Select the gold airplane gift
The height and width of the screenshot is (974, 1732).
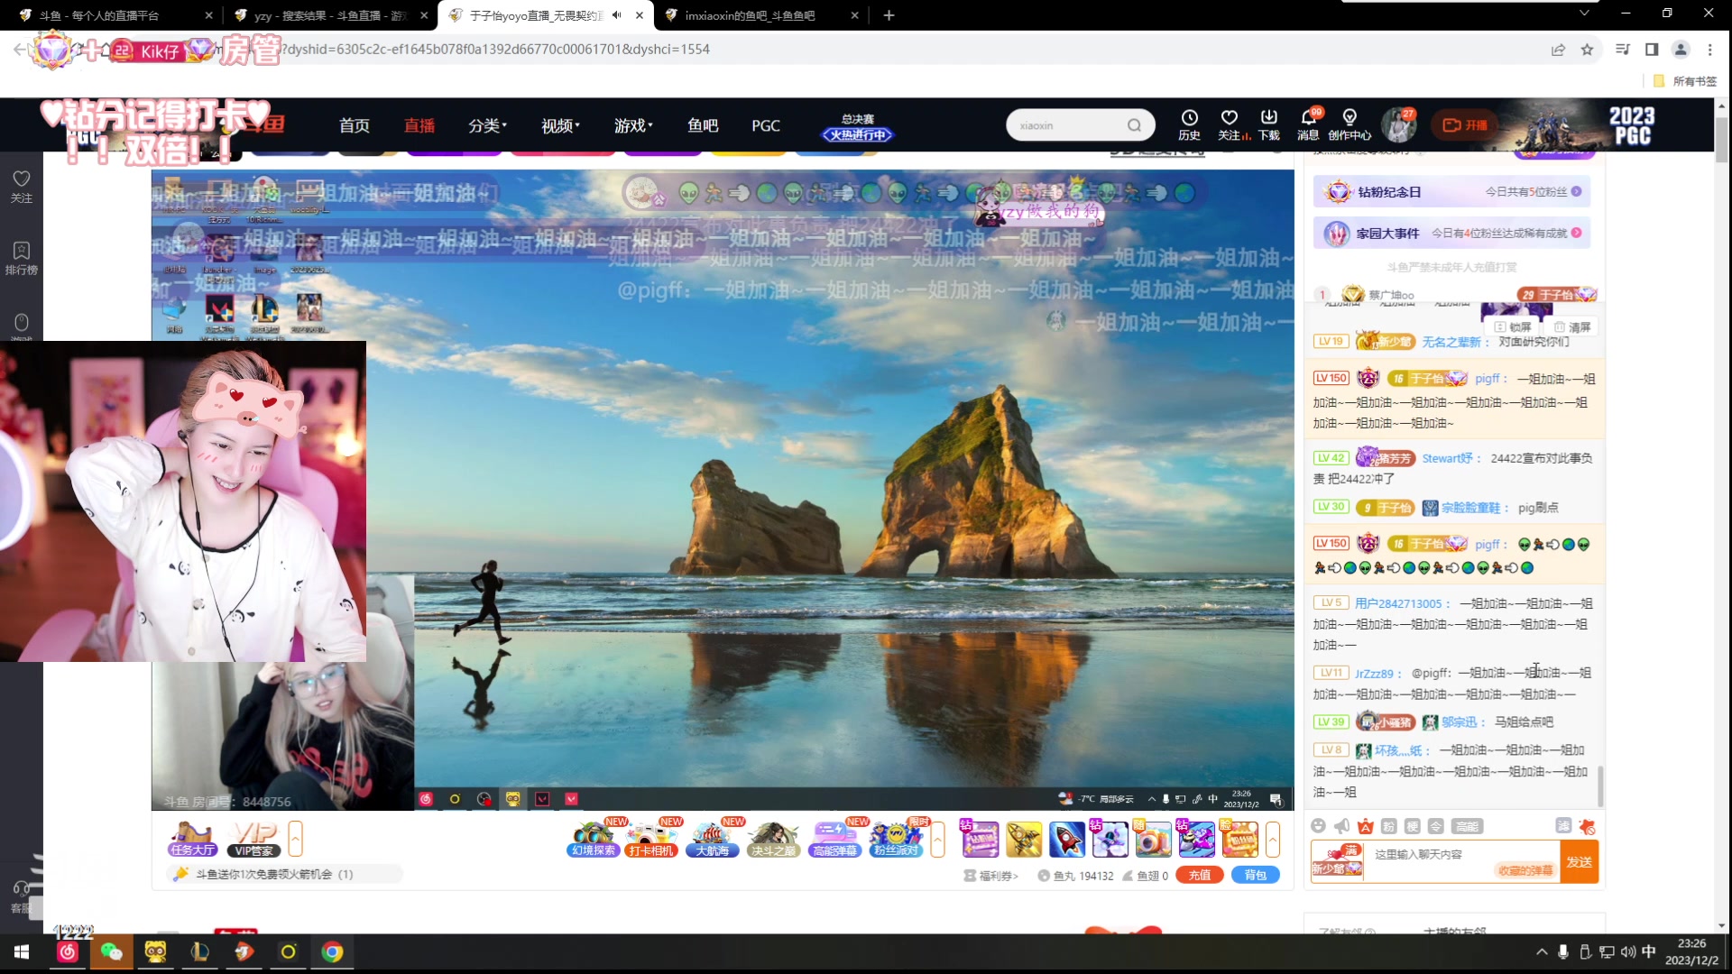(x=1024, y=840)
